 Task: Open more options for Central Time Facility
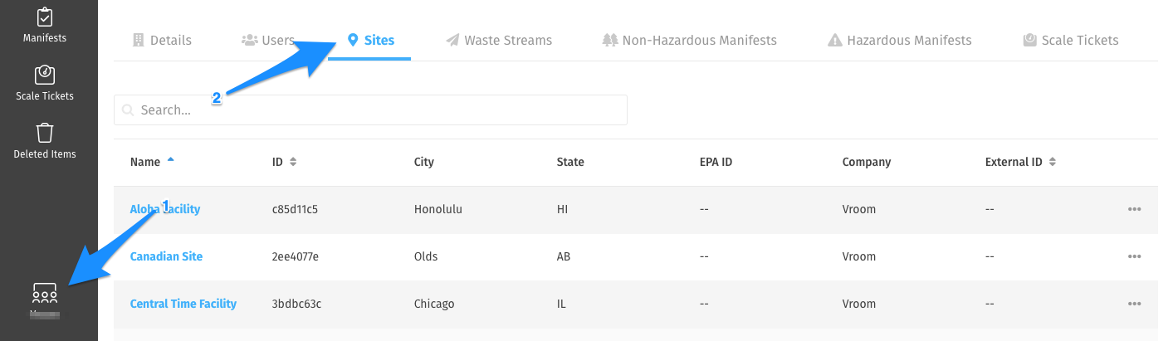[x=1134, y=304]
